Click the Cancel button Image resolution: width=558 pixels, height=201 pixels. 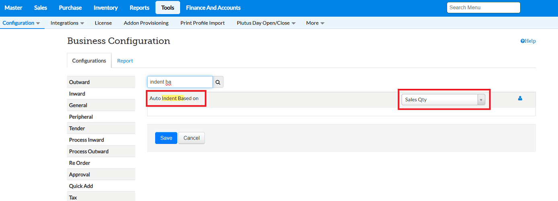coord(191,138)
